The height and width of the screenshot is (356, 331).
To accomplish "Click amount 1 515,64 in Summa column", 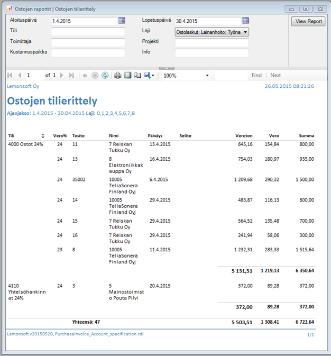I will point(305,250).
